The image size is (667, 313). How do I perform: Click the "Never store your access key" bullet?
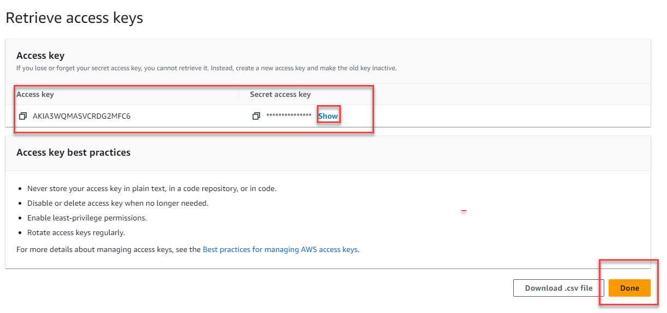click(x=152, y=188)
